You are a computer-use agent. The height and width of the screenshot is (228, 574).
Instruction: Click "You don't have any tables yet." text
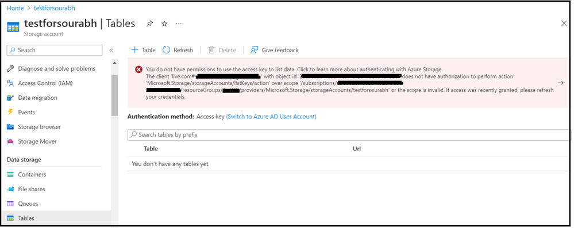[171, 164]
